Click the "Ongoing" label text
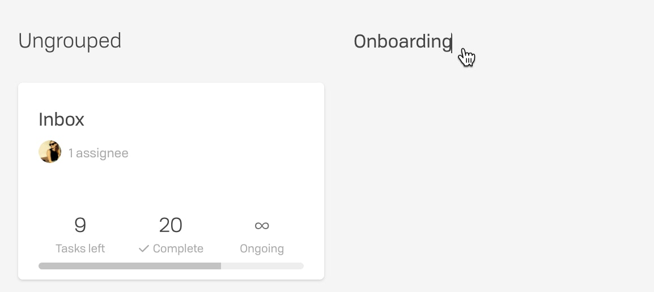The width and height of the screenshot is (654, 292). (x=262, y=248)
